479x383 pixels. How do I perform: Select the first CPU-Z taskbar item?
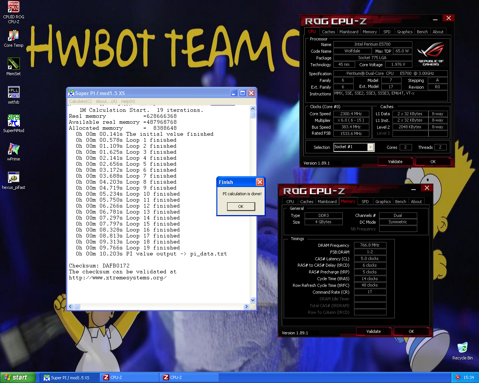coord(130,377)
